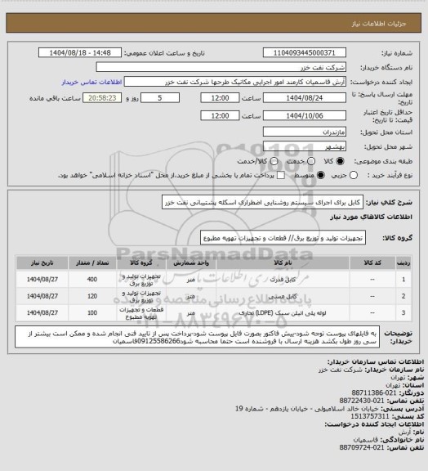Click the قطعات و تجهیزات تهویه مطبوع group cell
This screenshot has width=428, height=471.
coord(141,313)
